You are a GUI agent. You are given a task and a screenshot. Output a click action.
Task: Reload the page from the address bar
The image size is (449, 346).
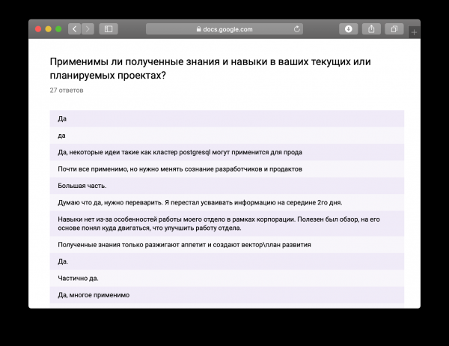pos(297,29)
